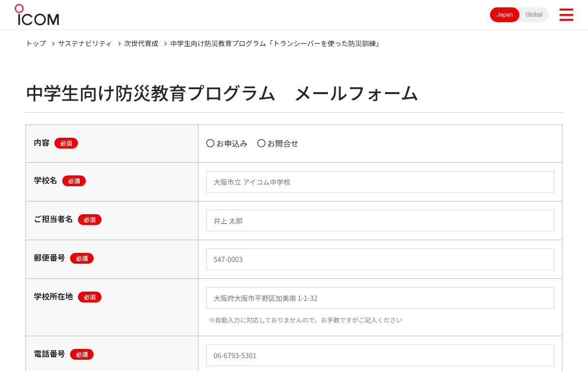This screenshot has width=588, height=371.
Task: Click the current page breadcrumb 中学生向け防災教育プログラム
Action: (275, 44)
